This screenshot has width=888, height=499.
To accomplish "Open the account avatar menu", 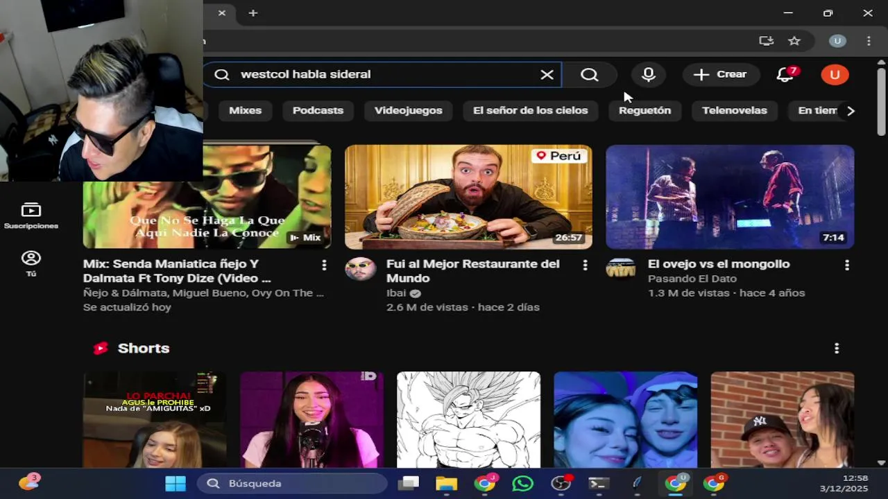I will (x=835, y=75).
